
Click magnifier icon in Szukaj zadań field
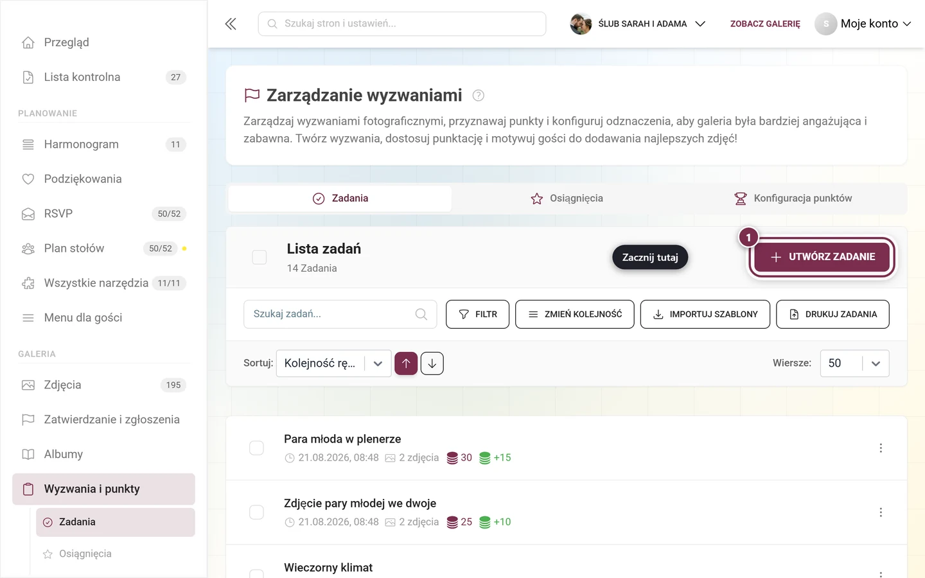421,314
